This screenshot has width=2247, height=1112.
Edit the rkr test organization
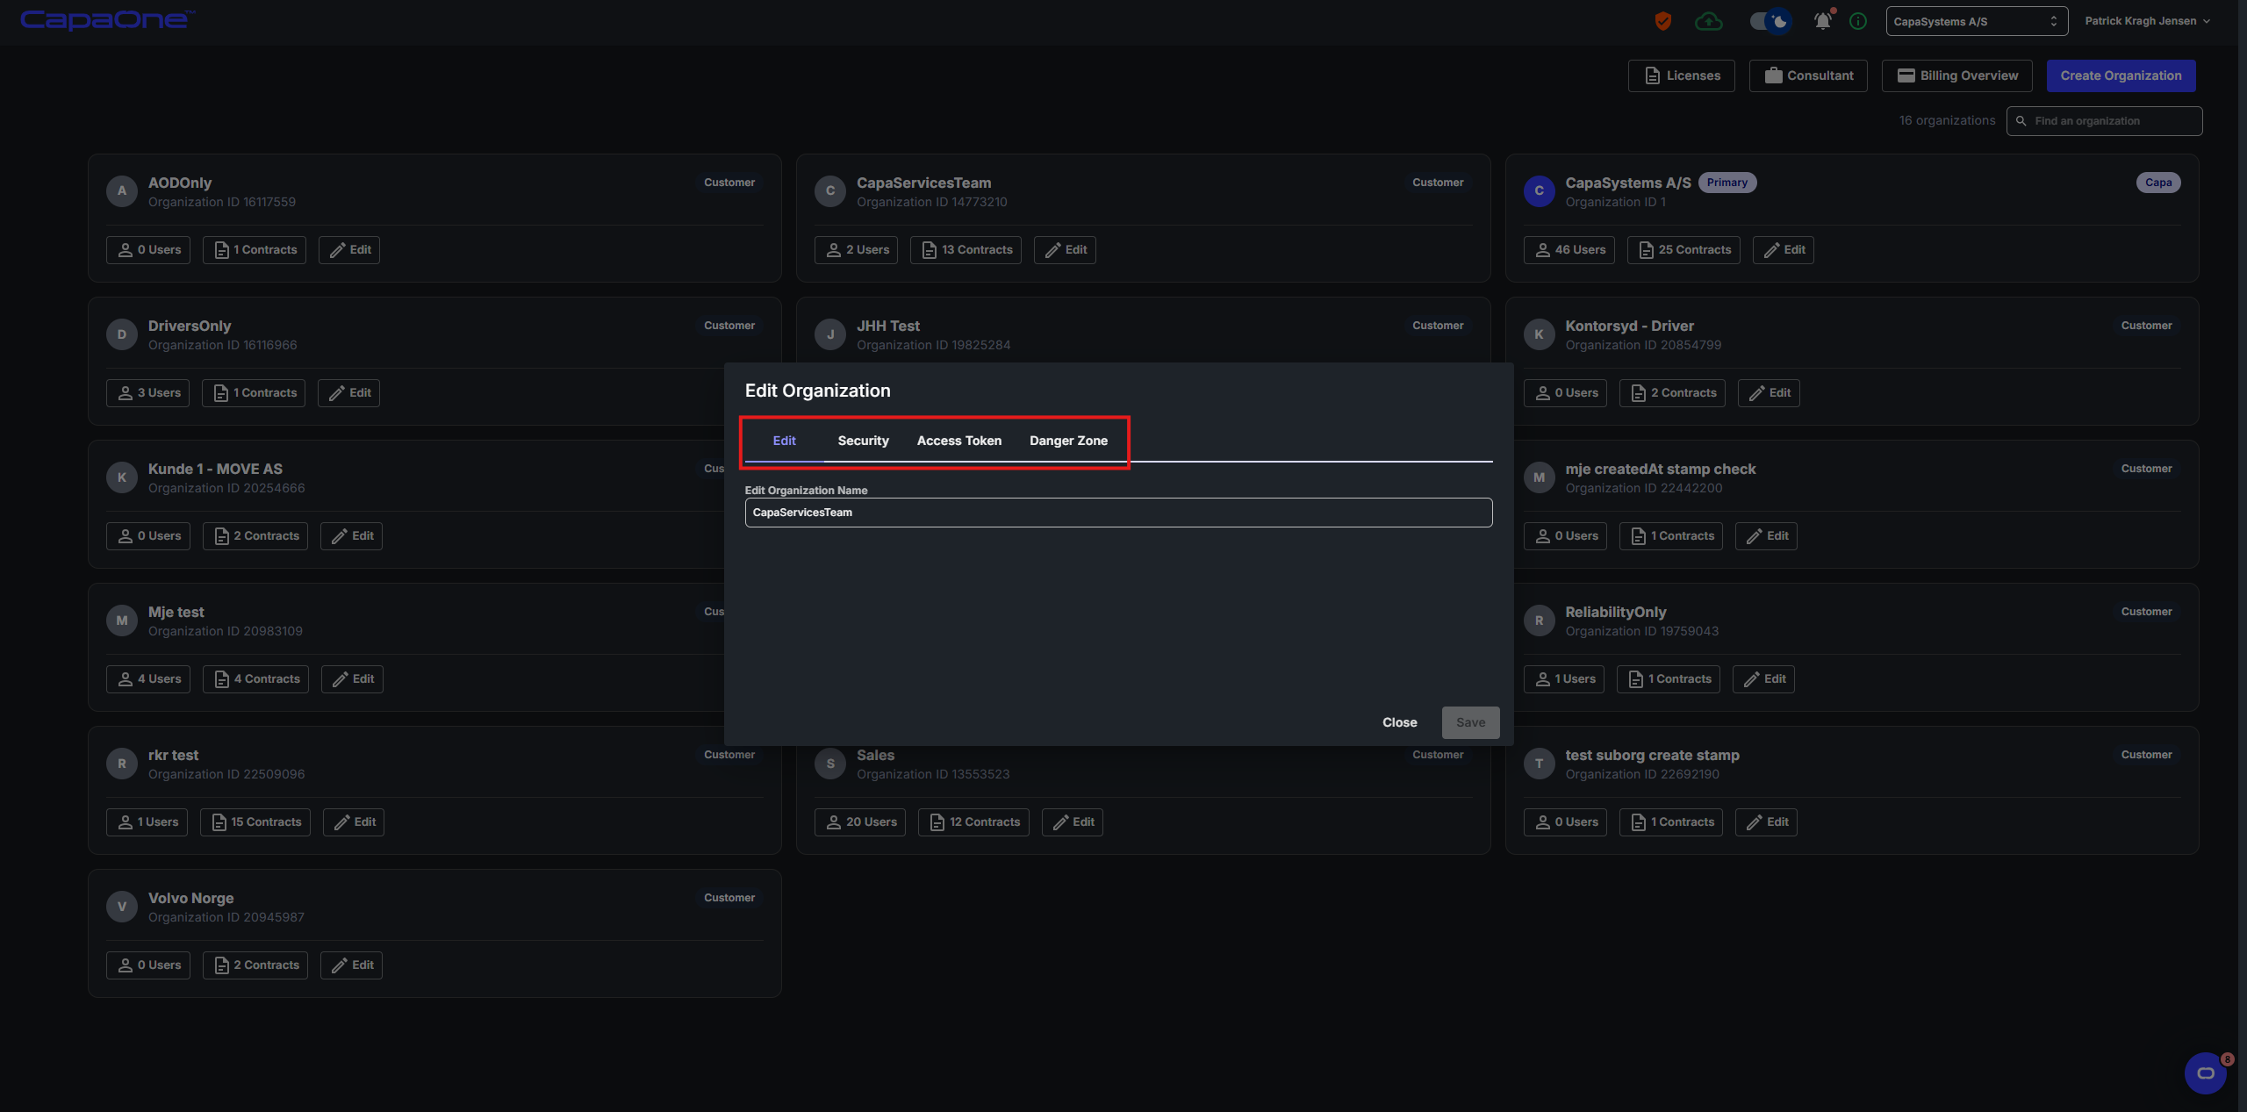tap(354, 822)
